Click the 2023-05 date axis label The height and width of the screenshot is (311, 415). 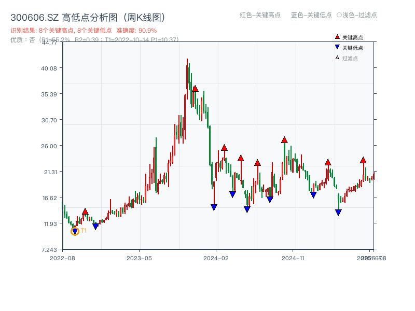click(x=139, y=258)
